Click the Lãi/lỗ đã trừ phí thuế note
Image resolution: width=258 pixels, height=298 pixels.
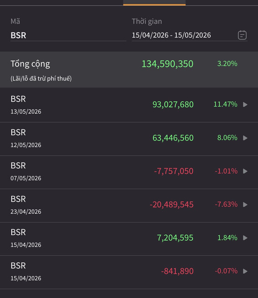41,79
